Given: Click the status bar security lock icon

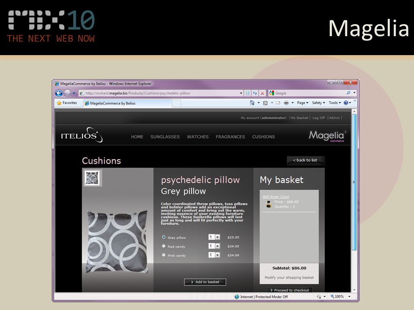Looking at the screenshot, I should pyautogui.click(x=319, y=297).
